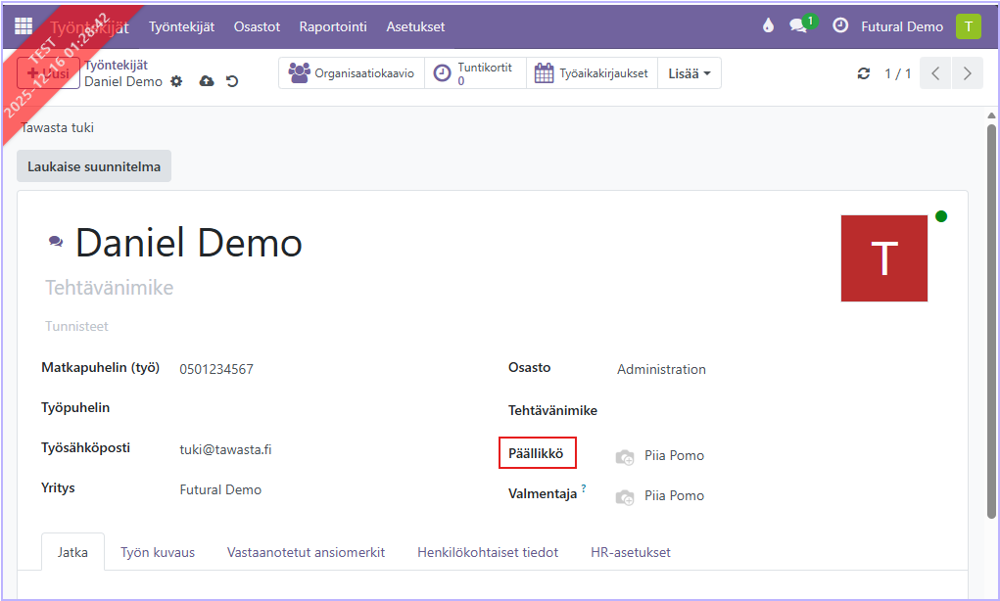Screen dimensions: 1000x601
Task: Open the Raportointi menu
Action: pos(333,26)
